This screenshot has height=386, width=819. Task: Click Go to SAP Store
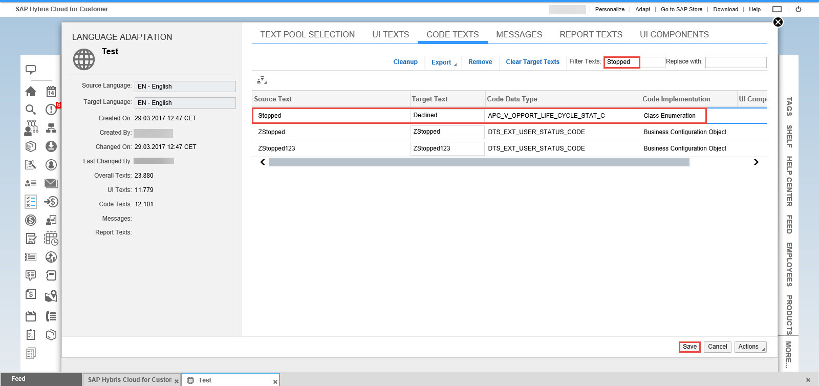click(681, 9)
